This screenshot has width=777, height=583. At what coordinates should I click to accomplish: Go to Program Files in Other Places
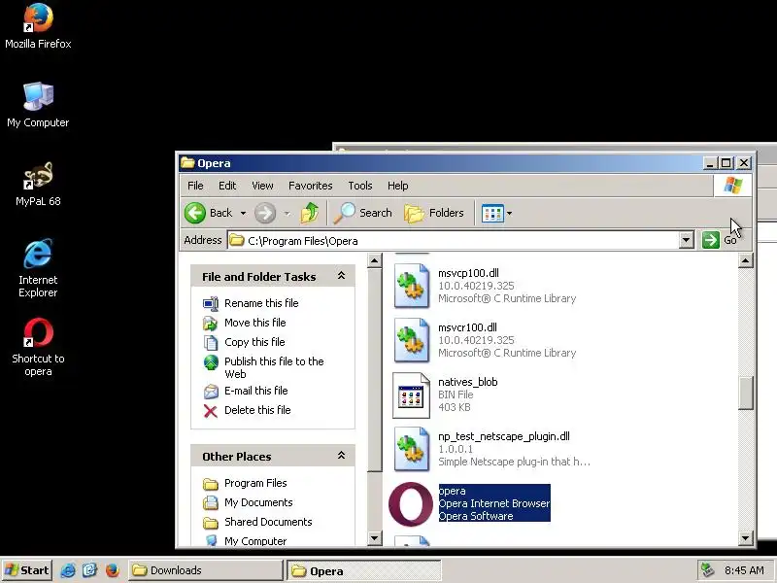255,483
